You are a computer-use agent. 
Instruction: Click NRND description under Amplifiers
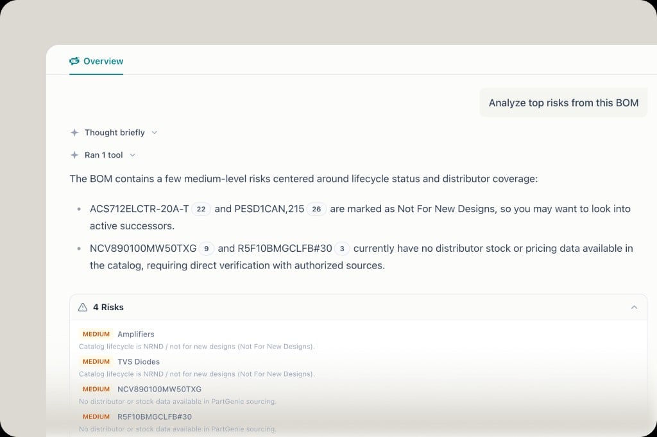click(196, 347)
